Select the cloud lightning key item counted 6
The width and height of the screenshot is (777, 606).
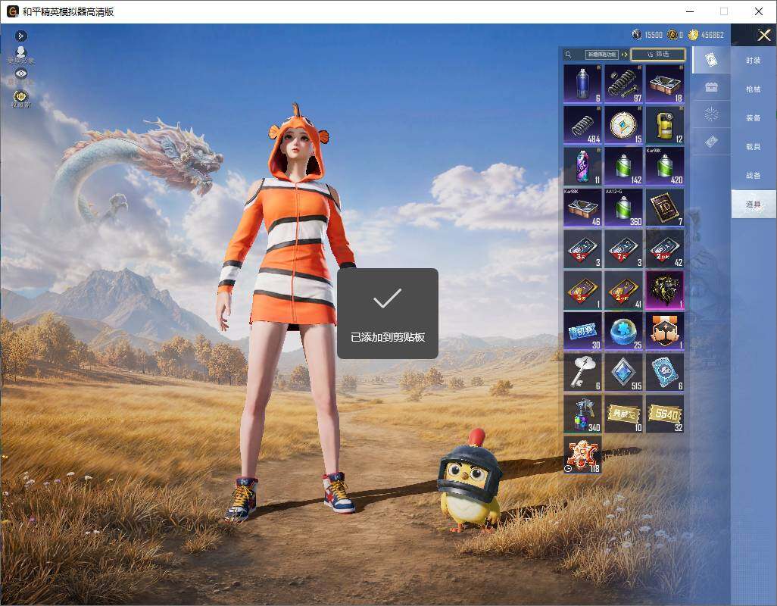coord(583,373)
